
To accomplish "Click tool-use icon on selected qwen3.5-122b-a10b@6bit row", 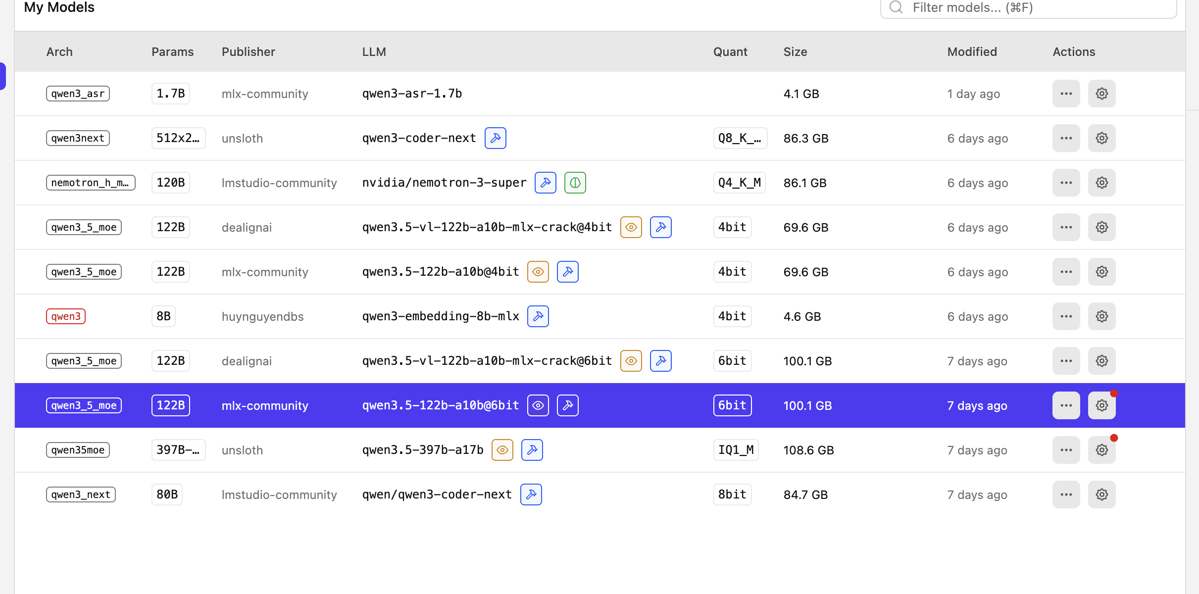I will [x=567, y=405].
